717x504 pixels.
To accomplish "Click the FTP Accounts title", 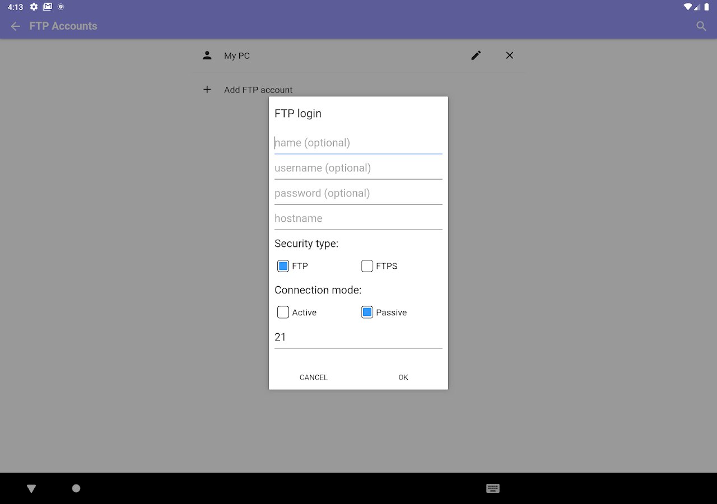I will pyautogui.click(x=63, y=26).
